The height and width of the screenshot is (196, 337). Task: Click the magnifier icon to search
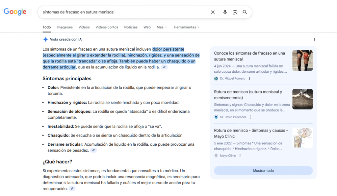[x=245, y=12]
